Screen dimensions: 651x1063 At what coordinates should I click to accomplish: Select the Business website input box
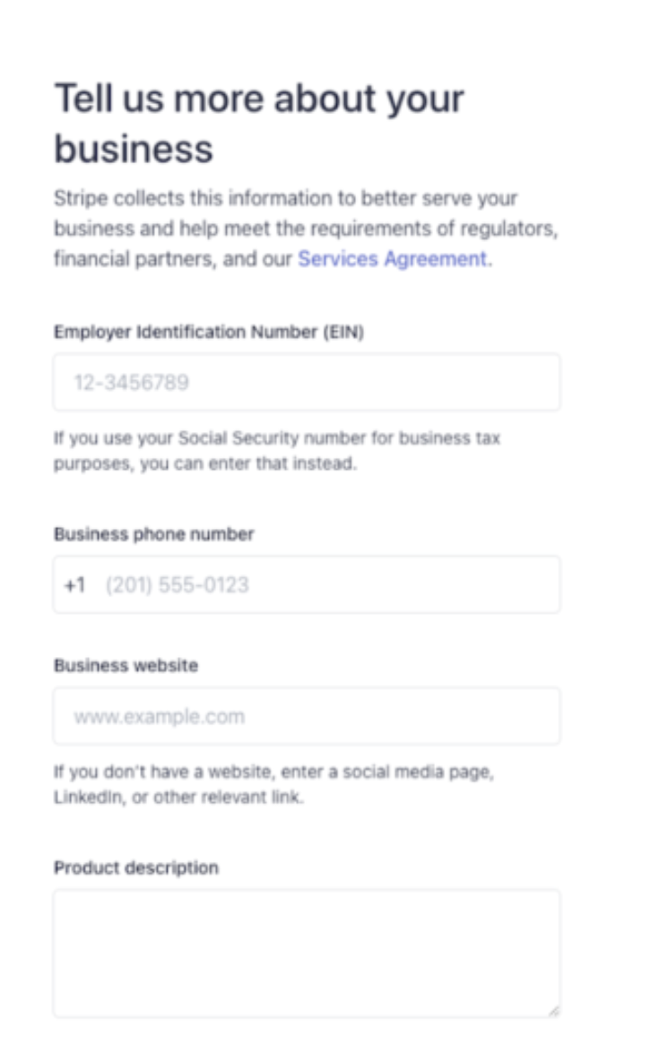[x=307, y=716]
